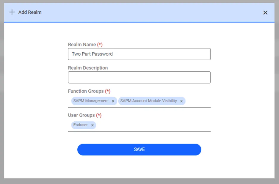Open the Function Groups selection field
This screenshot has width=279, height=184.
pyautogui.click(x=198, y=101)
